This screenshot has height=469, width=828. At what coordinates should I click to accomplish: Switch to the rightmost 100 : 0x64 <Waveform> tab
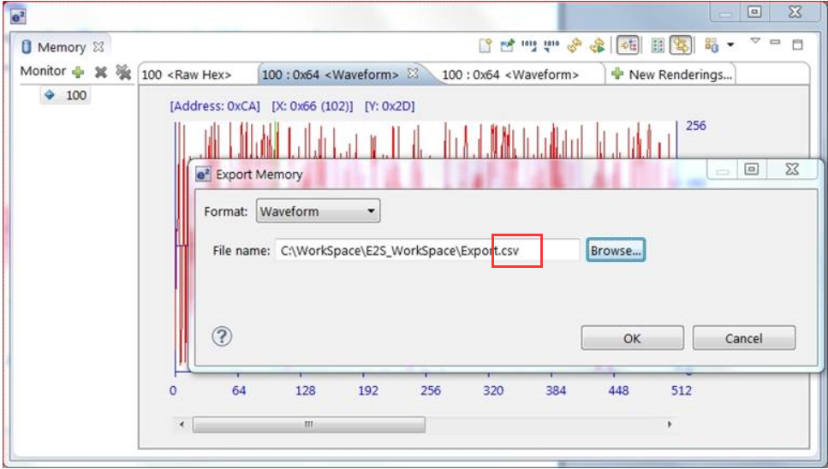pos(510,75)
